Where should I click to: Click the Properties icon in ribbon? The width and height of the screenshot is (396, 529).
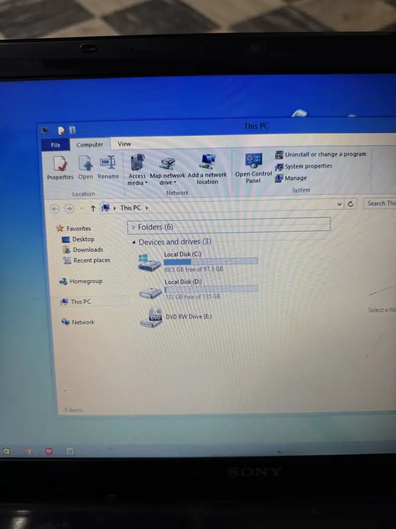tap(60, 168)
